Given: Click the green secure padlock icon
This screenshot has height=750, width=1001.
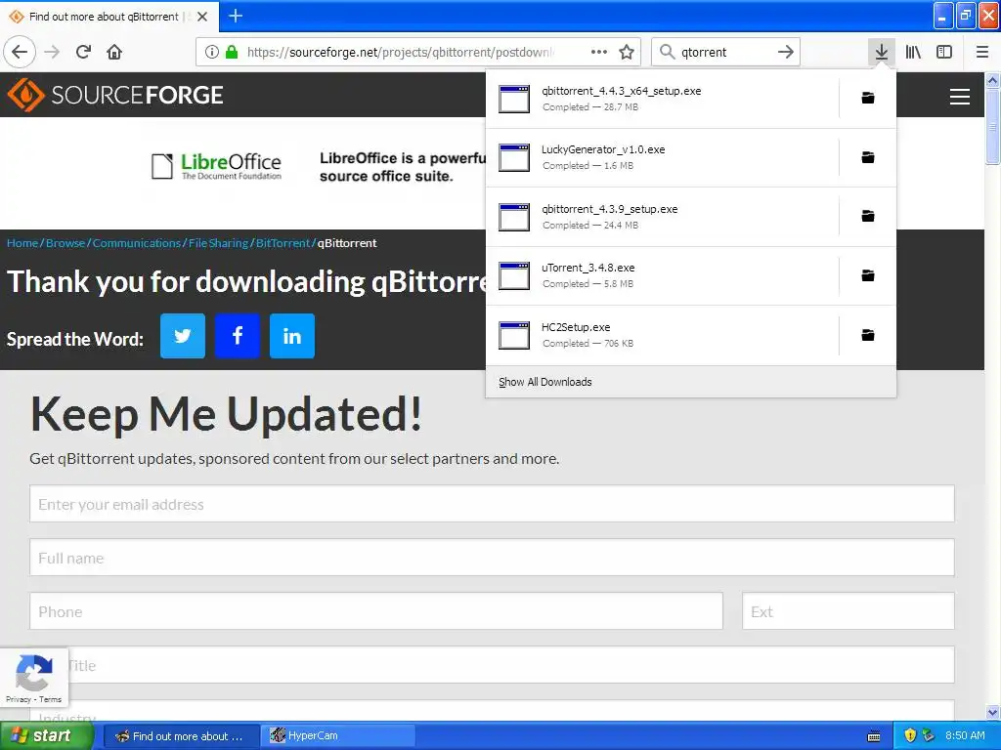Looking at the screenshot, I should click(233, 52).
